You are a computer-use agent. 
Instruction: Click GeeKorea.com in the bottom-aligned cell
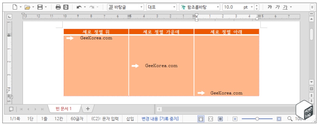tap(226, 93)
